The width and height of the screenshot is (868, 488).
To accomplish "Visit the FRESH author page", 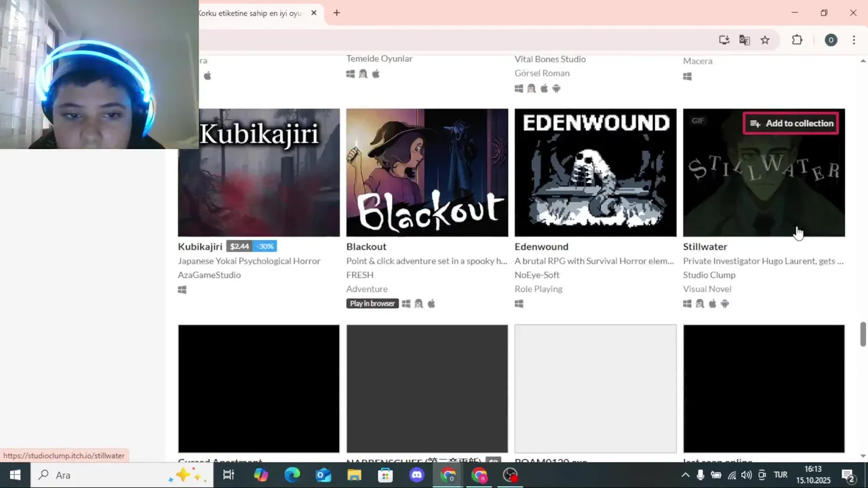I will [359, 275].
